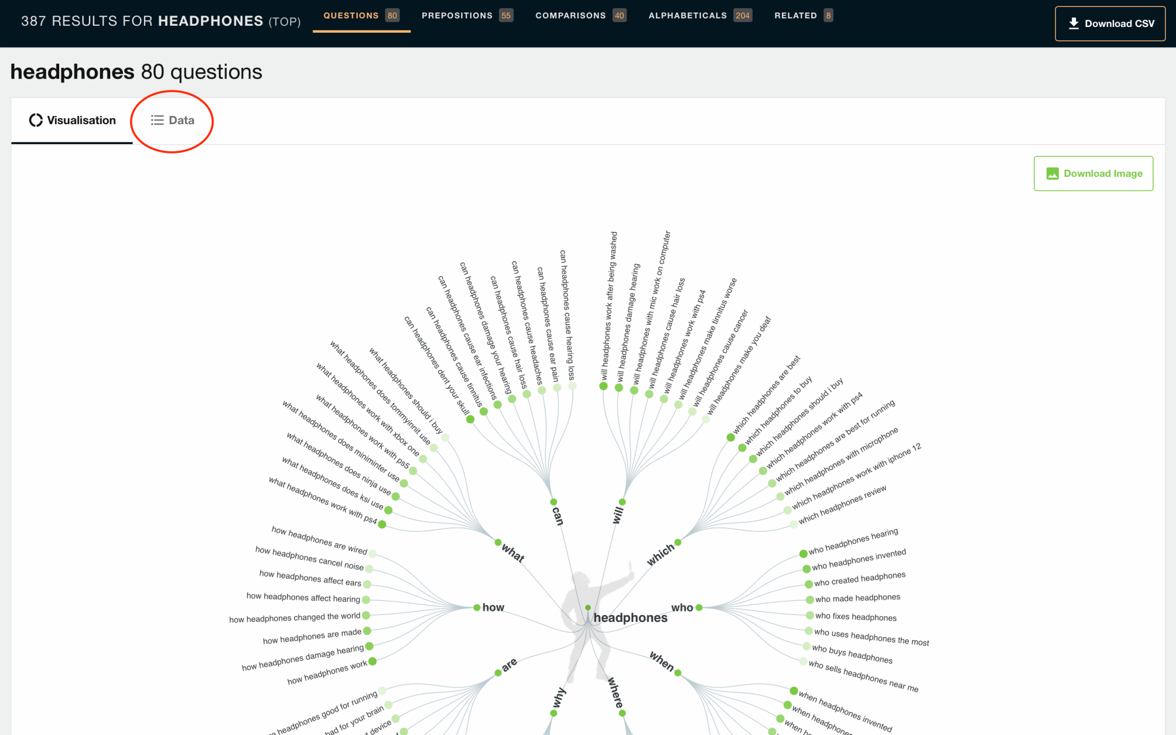Click the Download Image button

click(x=1093, y=173)
